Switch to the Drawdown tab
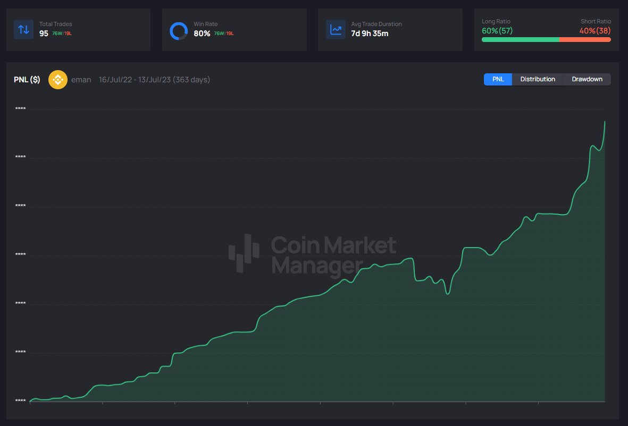Screen dimensions: 628x426 587,79
